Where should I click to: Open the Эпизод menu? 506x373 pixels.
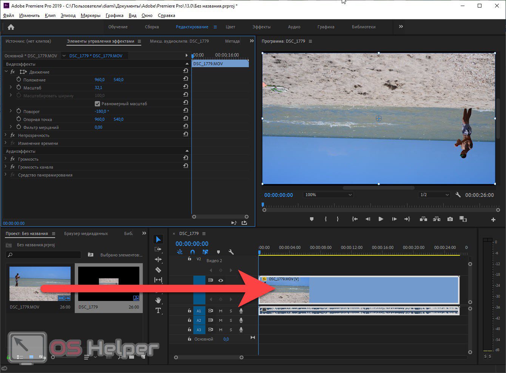tap(68, 15)
